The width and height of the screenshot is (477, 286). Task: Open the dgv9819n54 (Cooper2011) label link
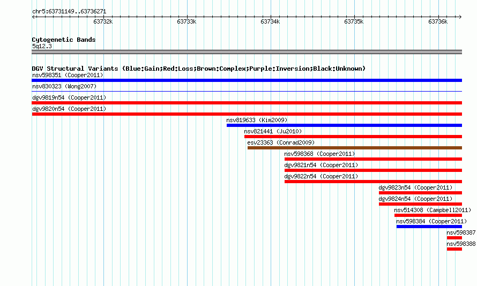pos(69,97)
